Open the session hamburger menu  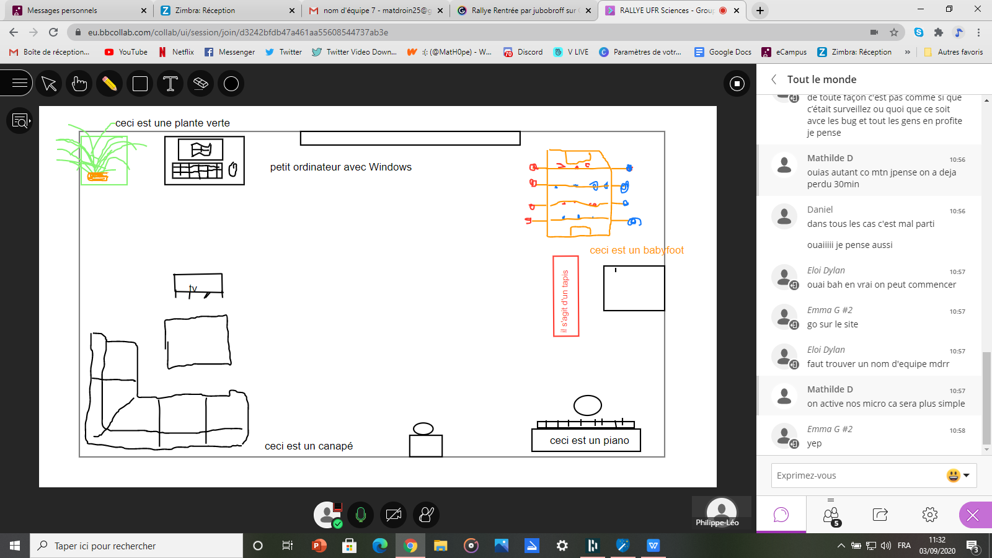click(x=20, y=82)
